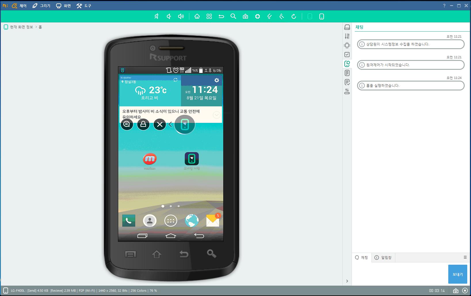The width and height of the screenshot is (471, 296).
Task: Click the hardware home key on phone frame
Action: click(157, 254)
